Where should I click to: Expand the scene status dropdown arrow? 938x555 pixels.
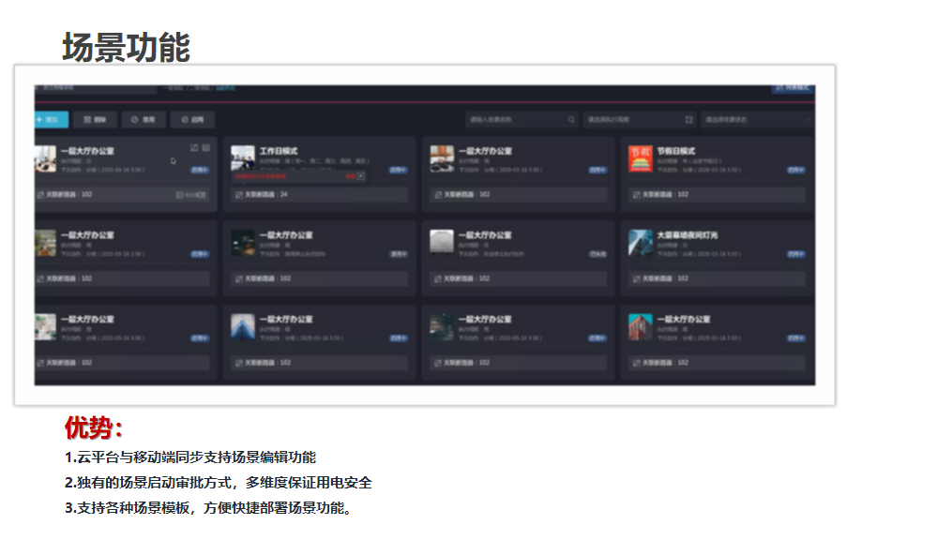point(808,120)
